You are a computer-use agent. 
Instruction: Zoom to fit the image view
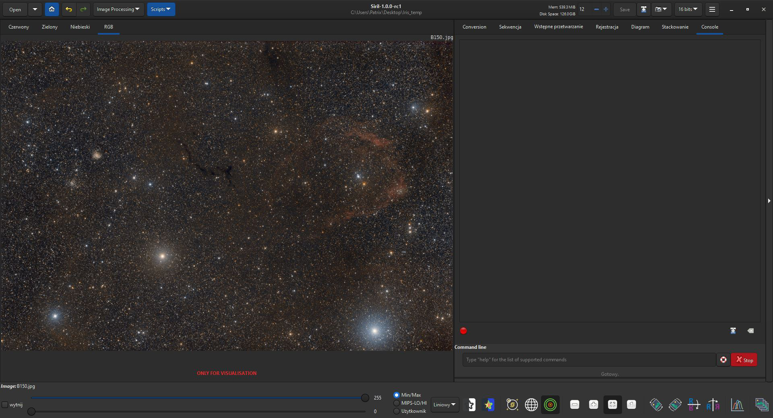612,405
